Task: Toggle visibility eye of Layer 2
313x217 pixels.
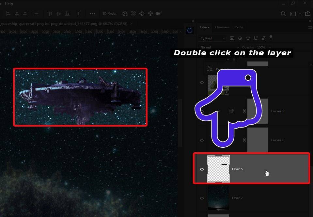Action: pos(202,198)
